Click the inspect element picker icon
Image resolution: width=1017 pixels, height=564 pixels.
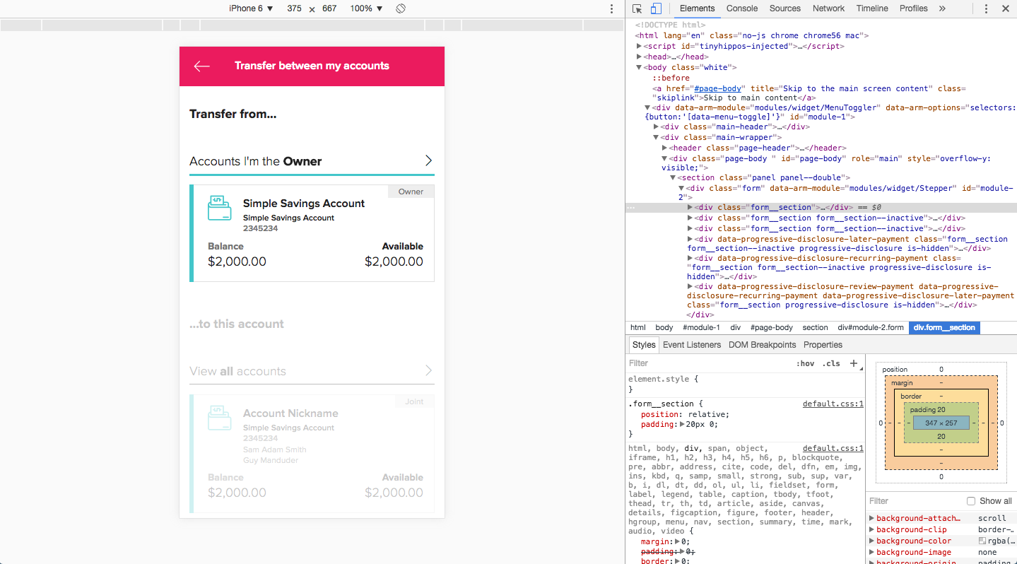637,8
